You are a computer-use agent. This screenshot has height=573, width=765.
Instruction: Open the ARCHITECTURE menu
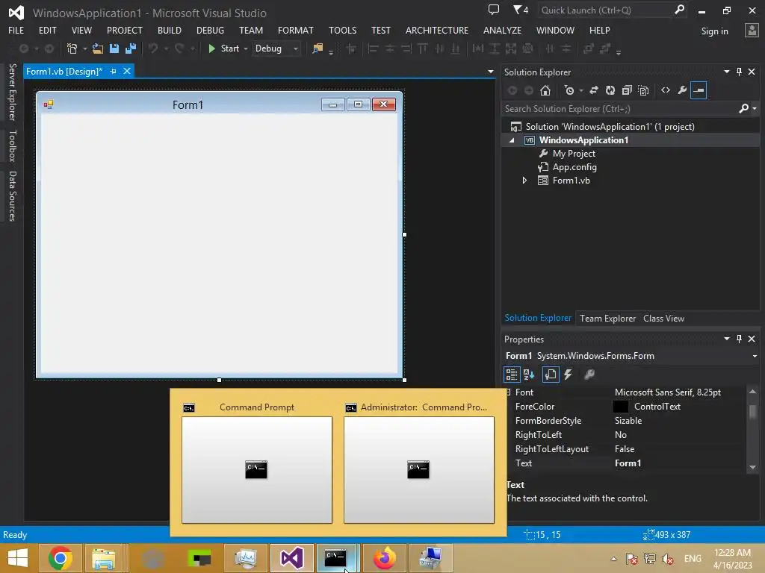(436, 30)
